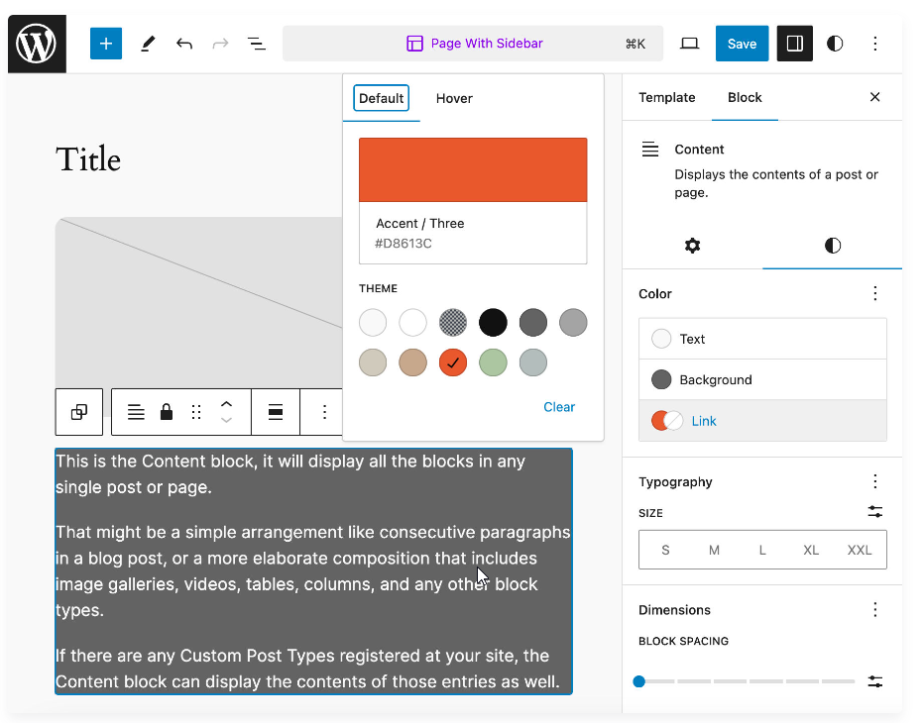Switch to the Block sidebar tab
This screenshot has height=723, width=923.
[x=745, y=98]
